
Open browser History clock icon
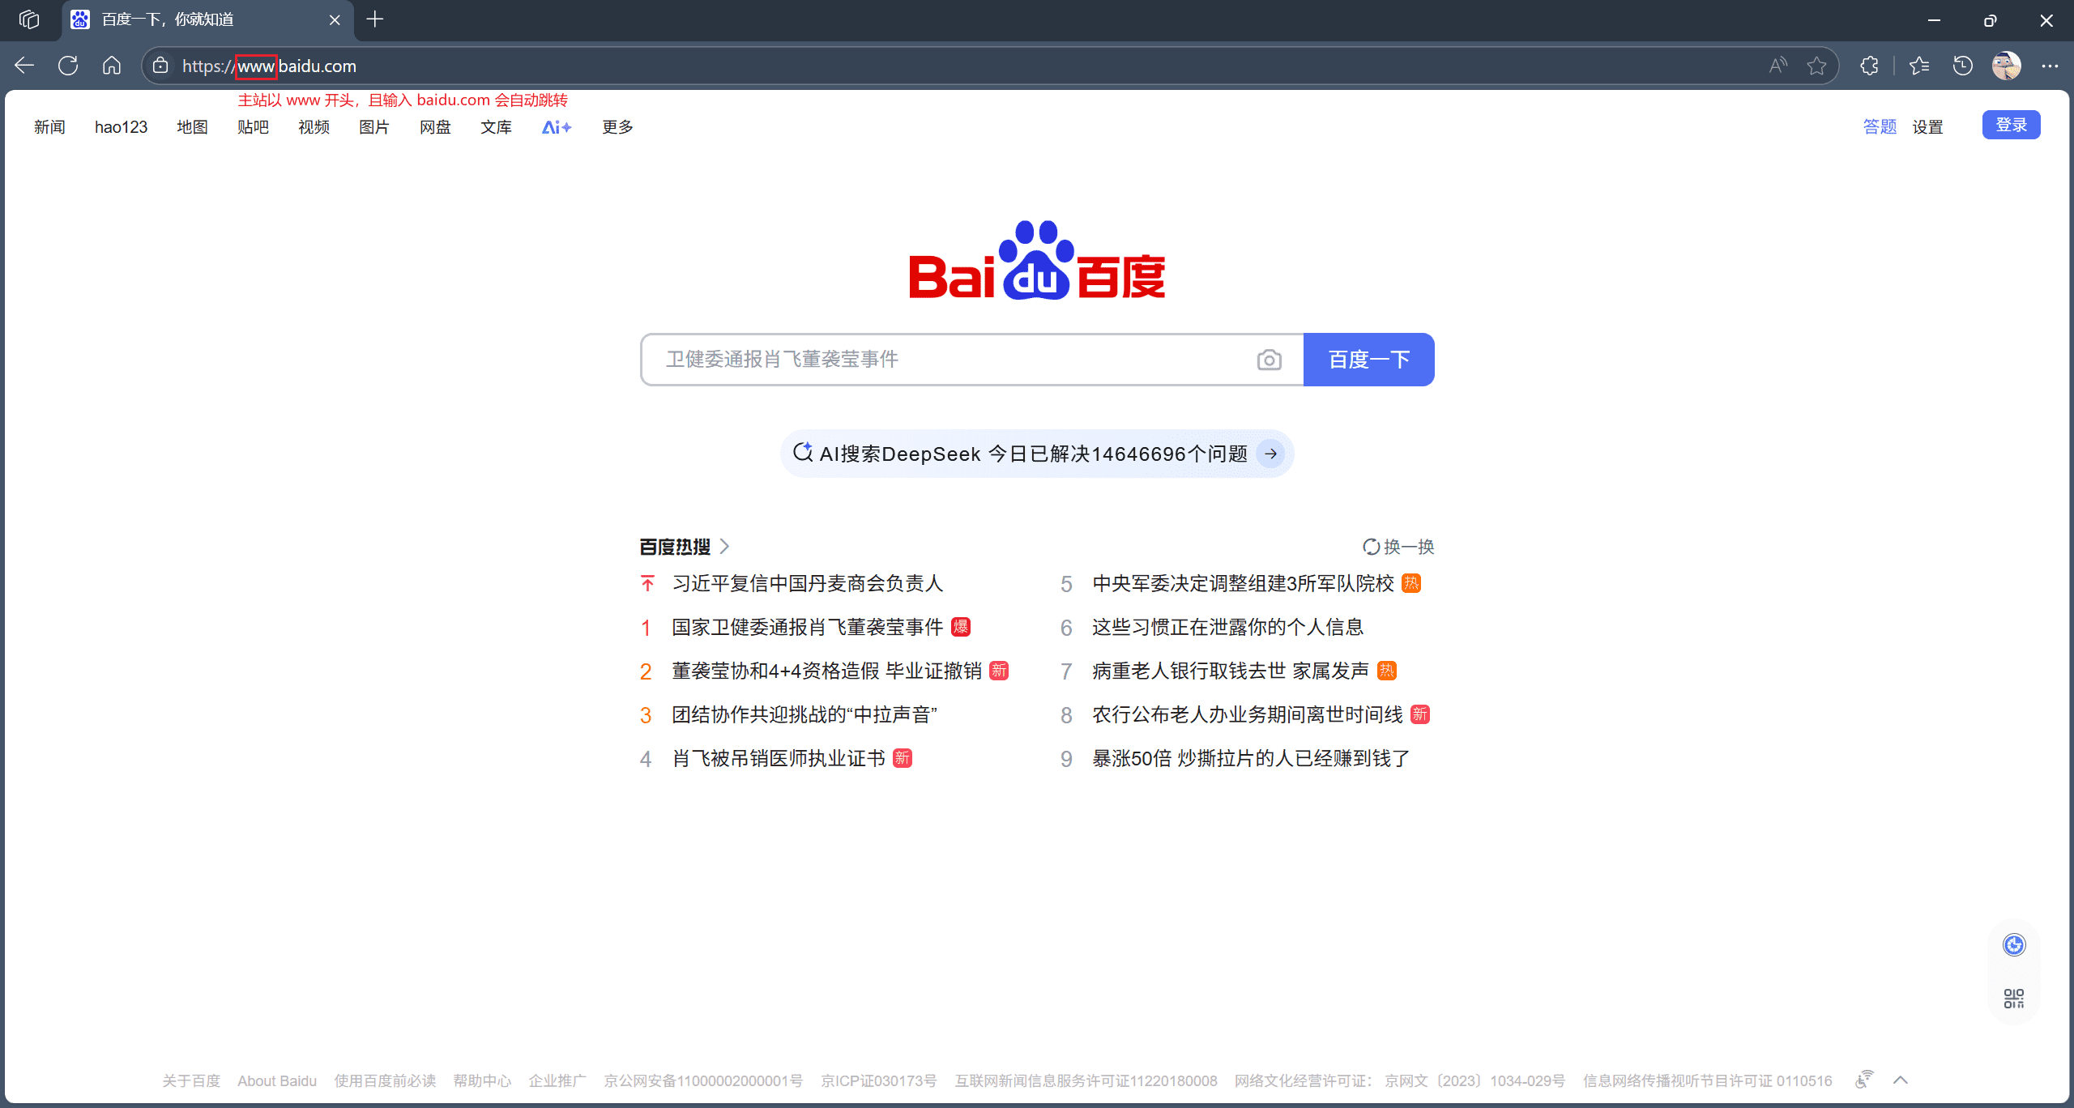pyautogui.click(x=1963, y=66)
